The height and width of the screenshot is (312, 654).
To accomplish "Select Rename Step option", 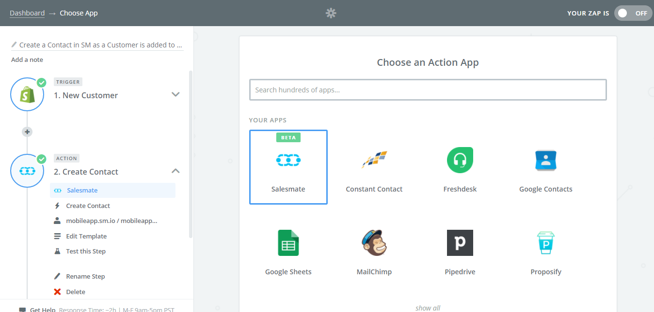I will pos(85,276).
